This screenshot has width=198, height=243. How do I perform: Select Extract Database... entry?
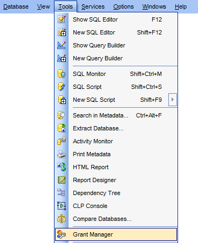[116, 128]
